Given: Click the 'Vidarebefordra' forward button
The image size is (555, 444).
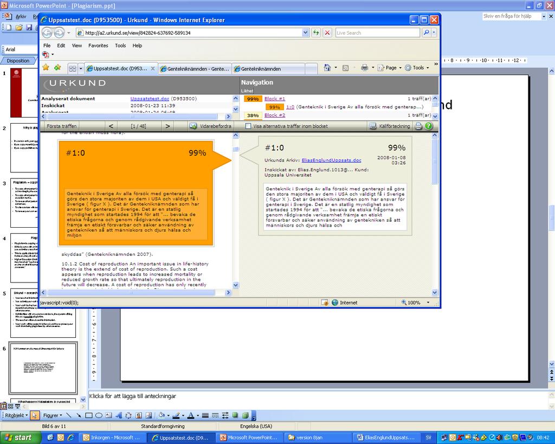Looking at the screenshot, I should tap(210, 126).
